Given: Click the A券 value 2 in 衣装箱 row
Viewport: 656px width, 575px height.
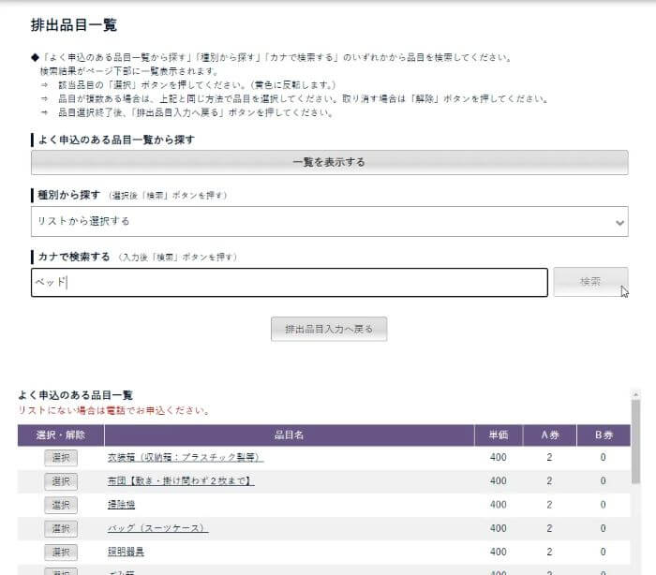Looking at the screenshot, I should click(549, 458).
